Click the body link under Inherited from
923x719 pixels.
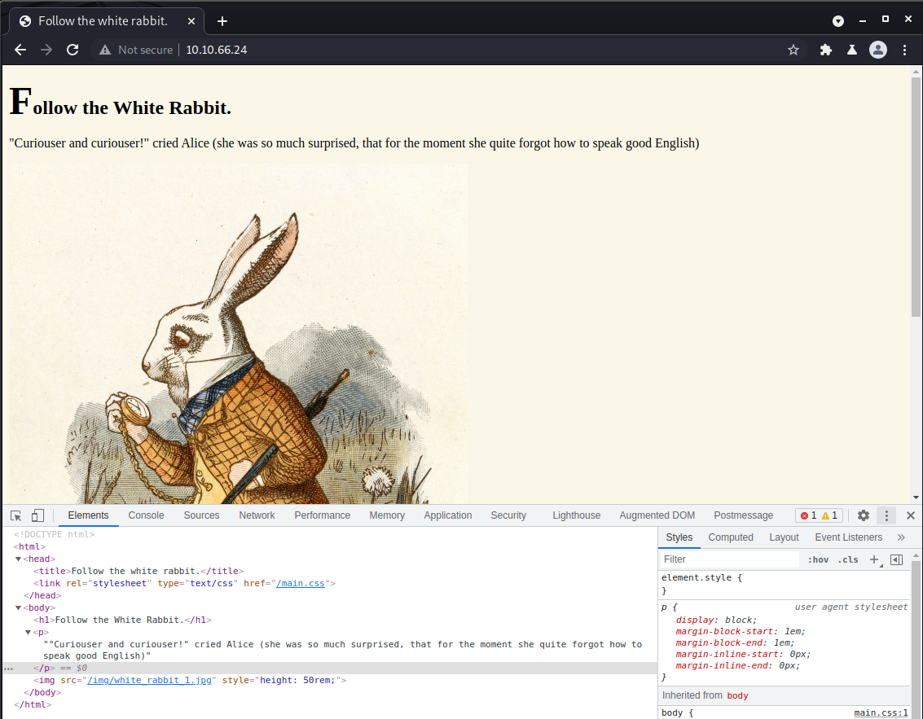click(737, 695)
